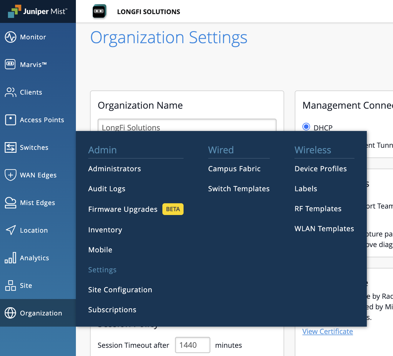Select Settings in the Admin menu
This screenshot has width=393, height=356.
(102, 270)
